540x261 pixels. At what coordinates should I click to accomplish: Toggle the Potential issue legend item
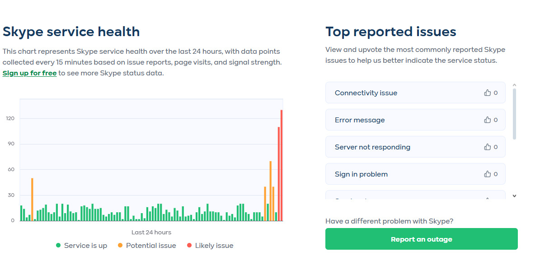147,246
